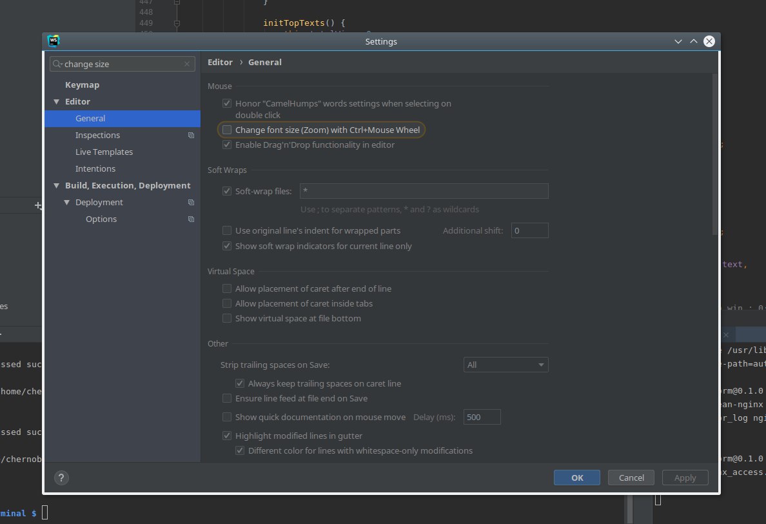Click initTopTexts() in the background editor

[299, 23]
